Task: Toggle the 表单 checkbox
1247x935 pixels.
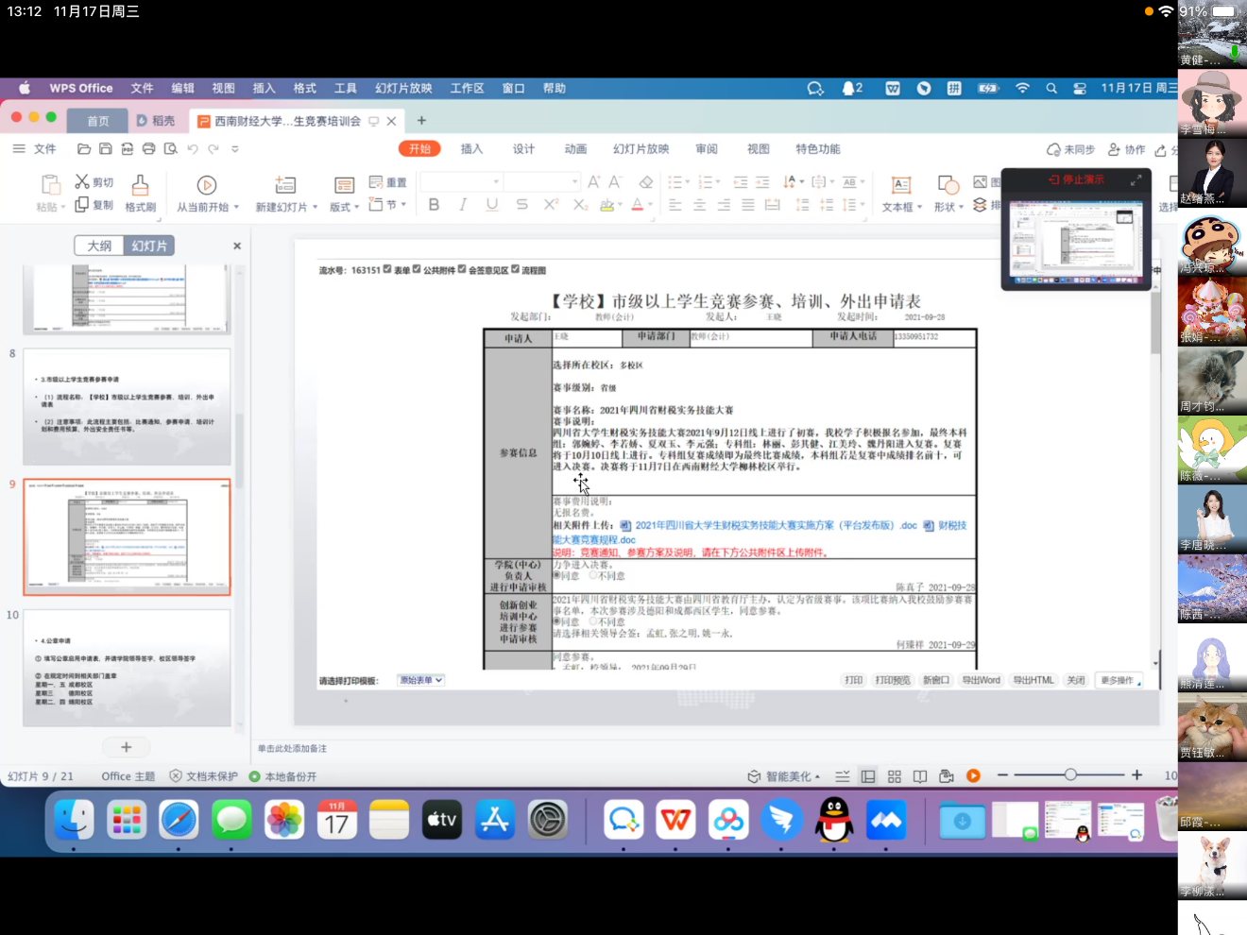Action: [x=387, y=269]
